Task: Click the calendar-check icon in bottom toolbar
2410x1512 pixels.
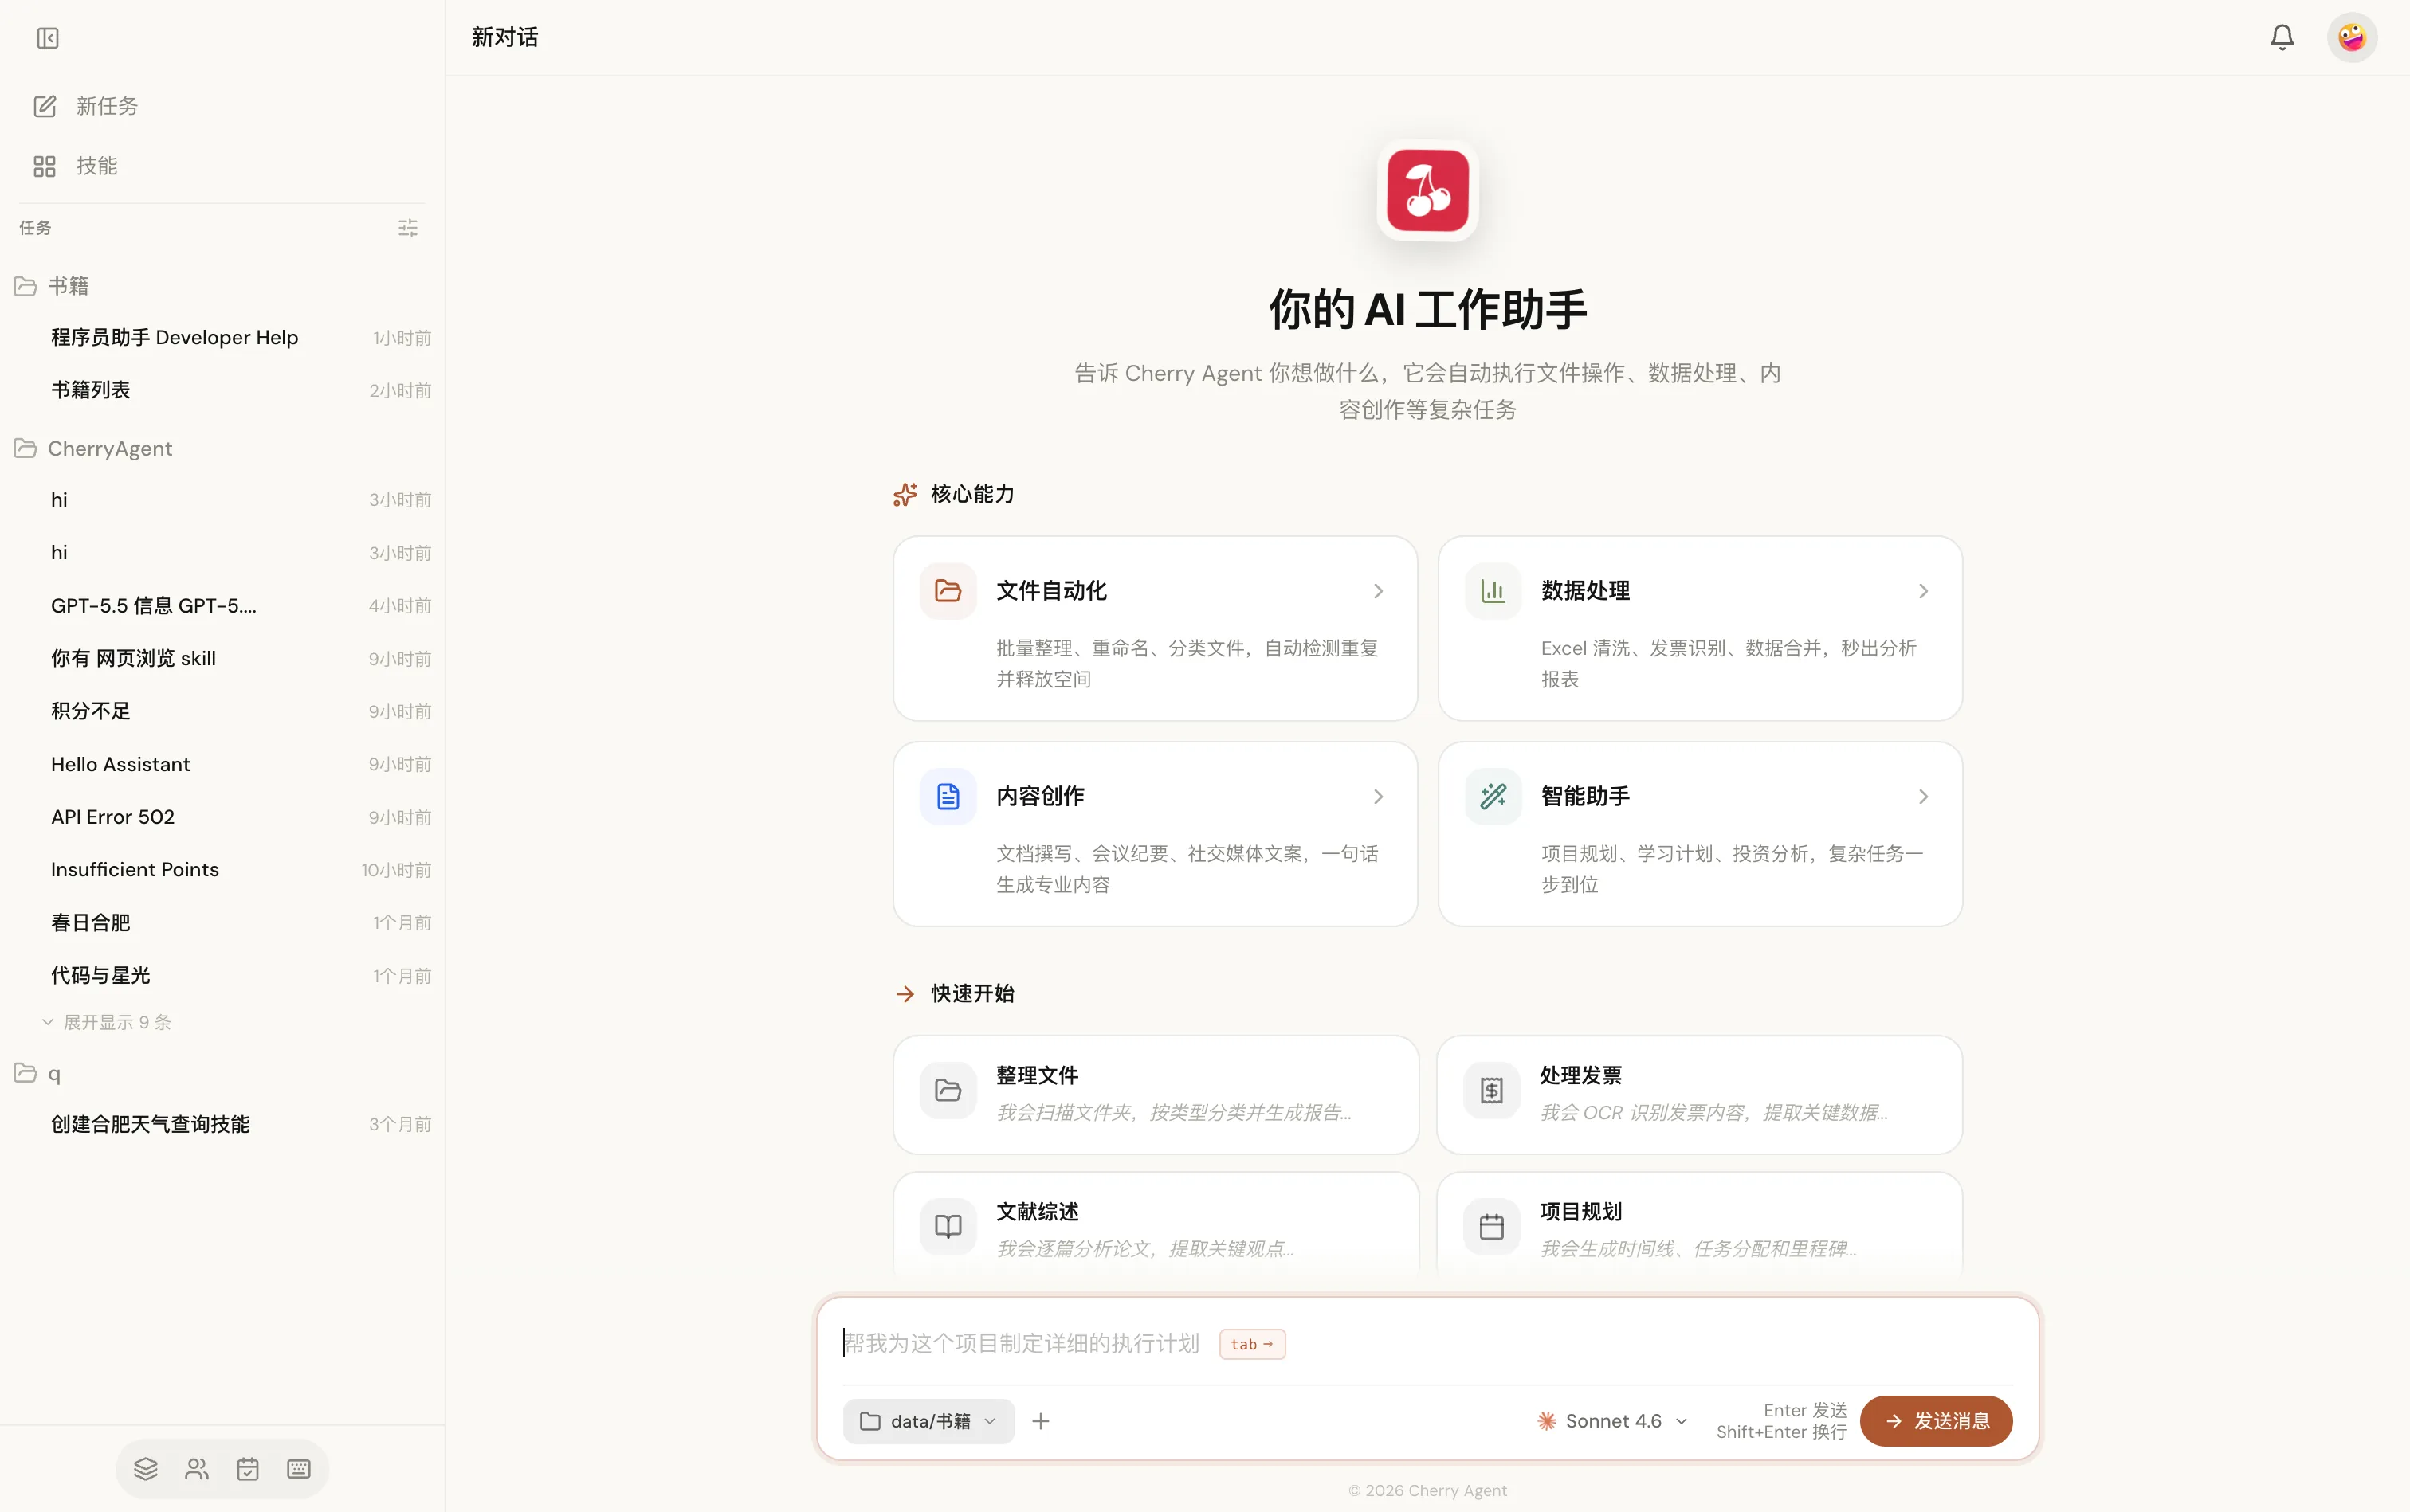Action: point(247,1468)
